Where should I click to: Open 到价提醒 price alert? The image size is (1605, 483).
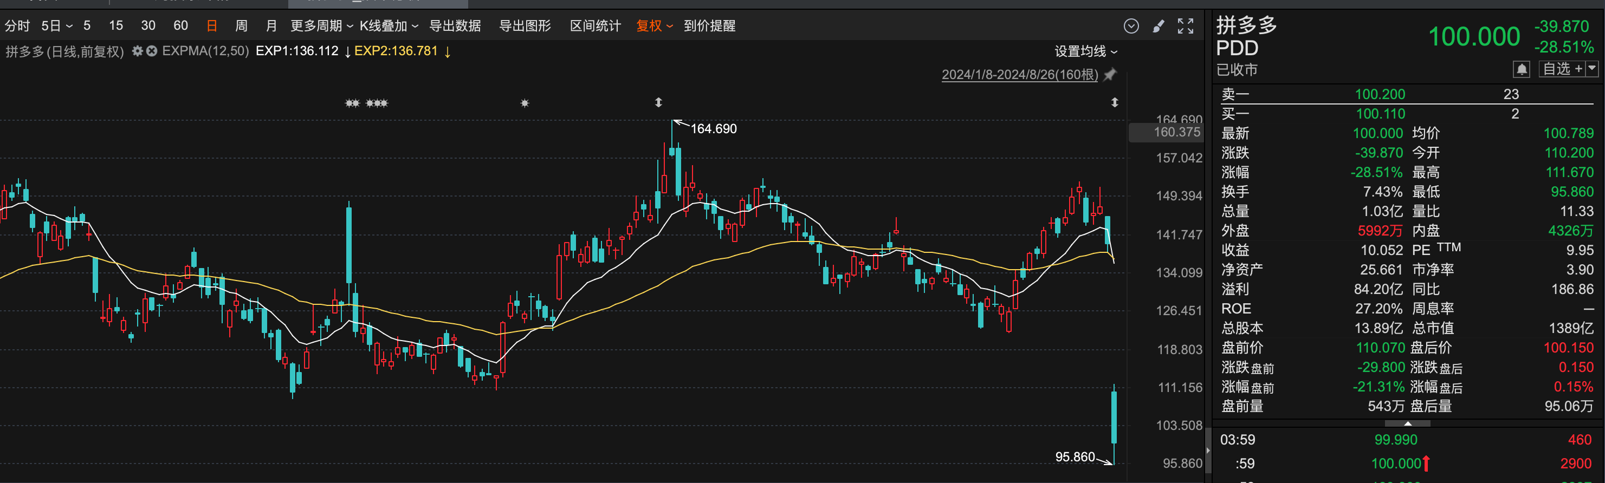tap(710, 25)
